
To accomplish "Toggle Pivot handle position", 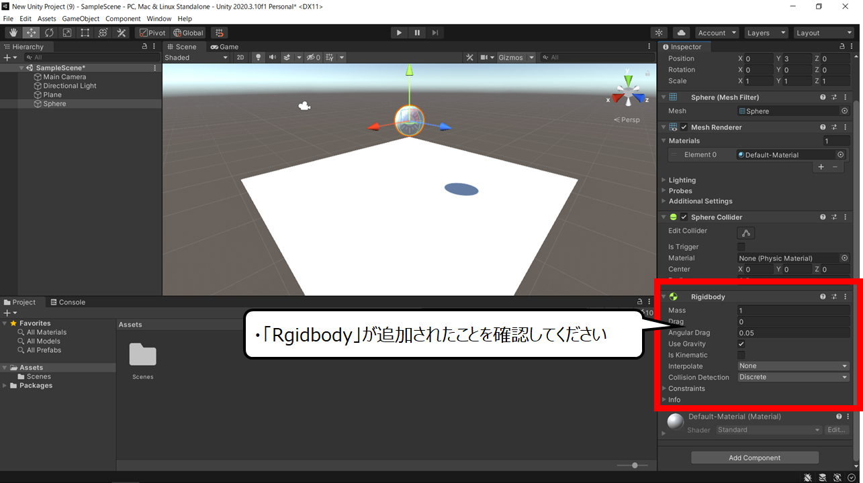I will point(152,33).
